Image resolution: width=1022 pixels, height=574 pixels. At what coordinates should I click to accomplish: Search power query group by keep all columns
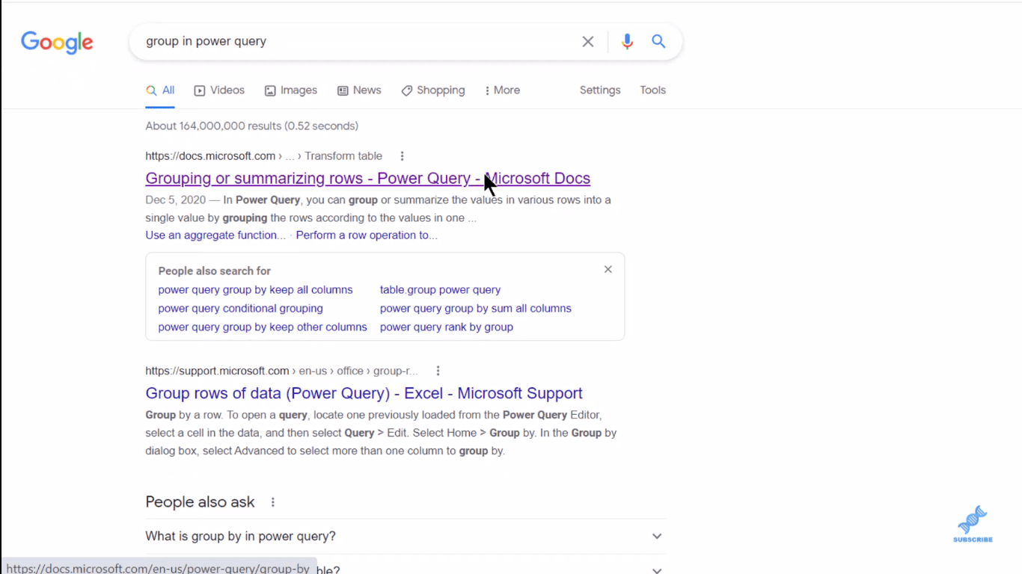tap(255, 290)
